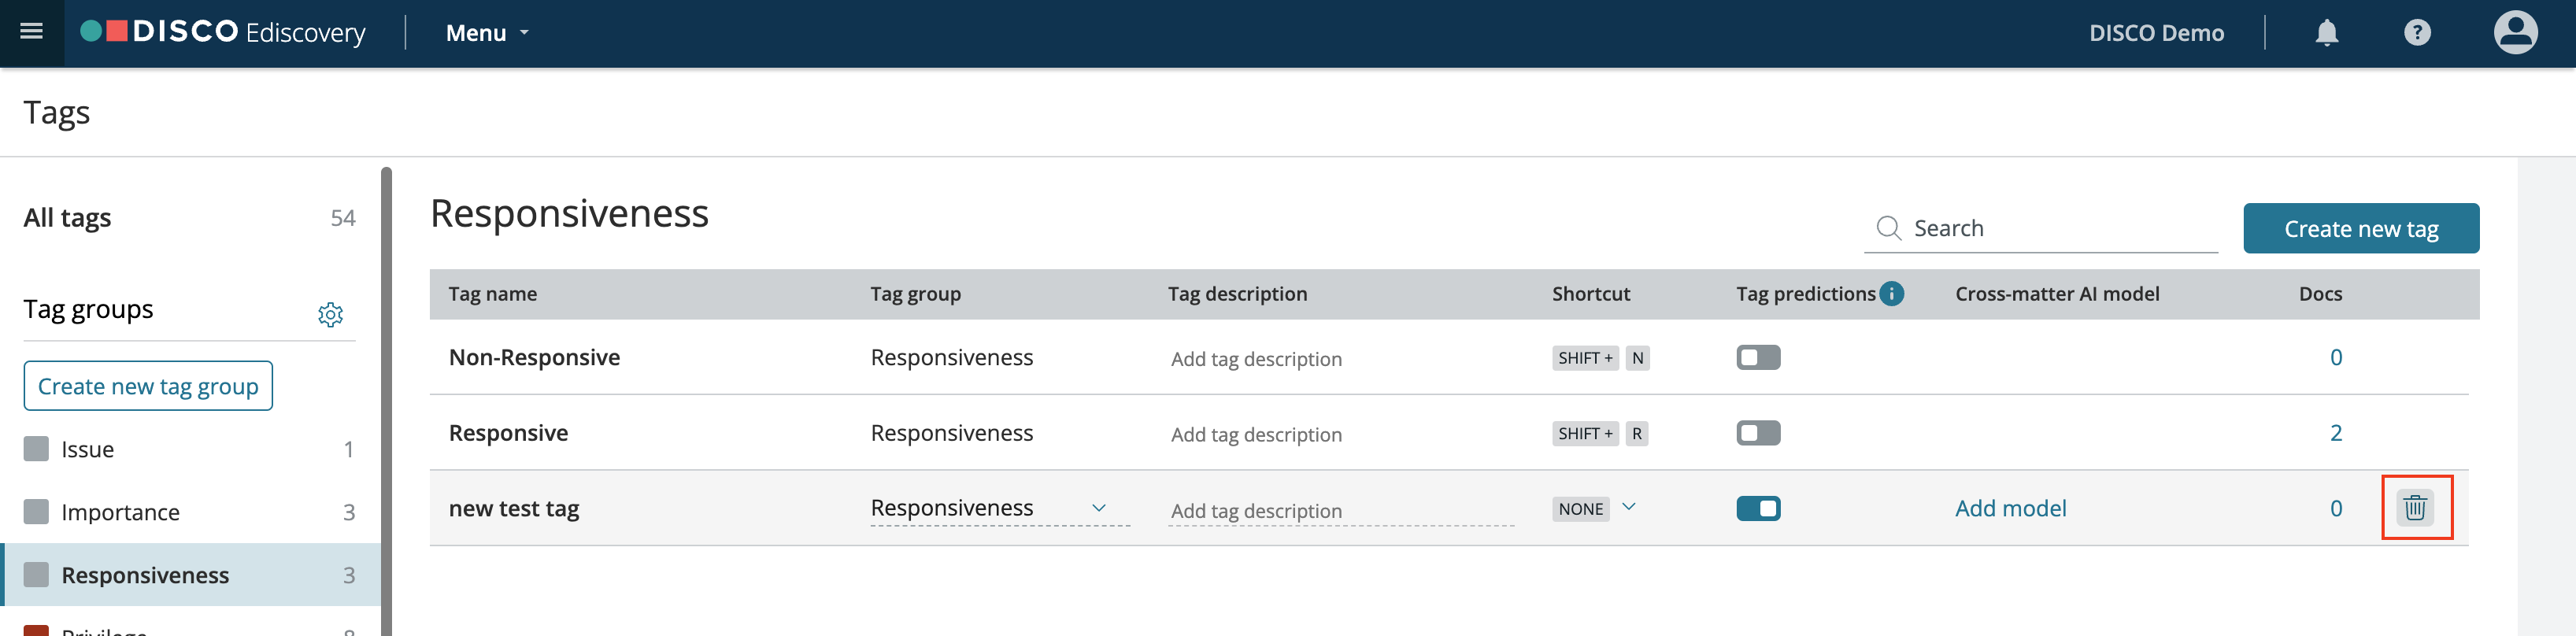Show the Tag predictions info icon

1891,293
